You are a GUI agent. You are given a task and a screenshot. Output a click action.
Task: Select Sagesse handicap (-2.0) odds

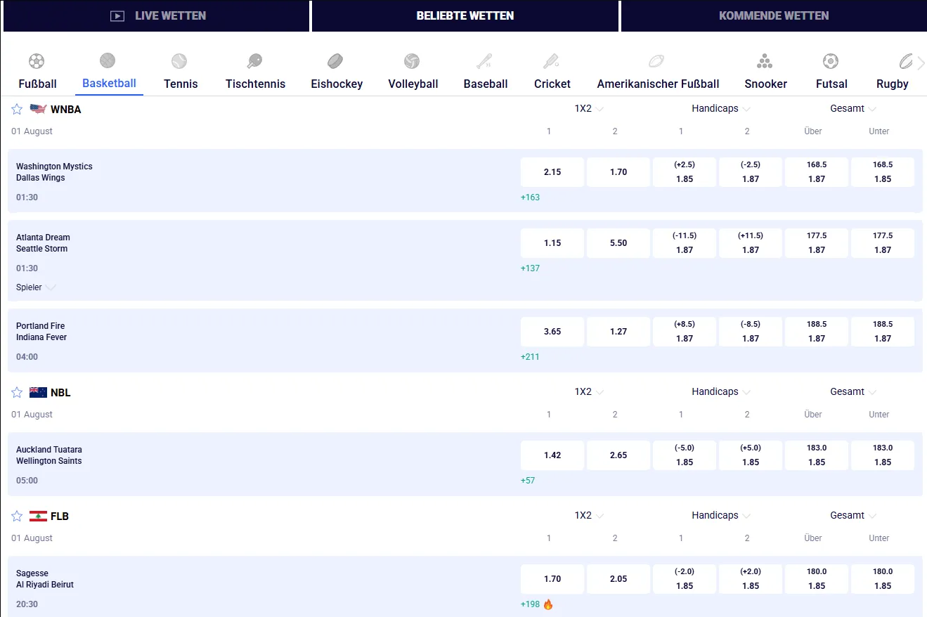pos(685,579)
